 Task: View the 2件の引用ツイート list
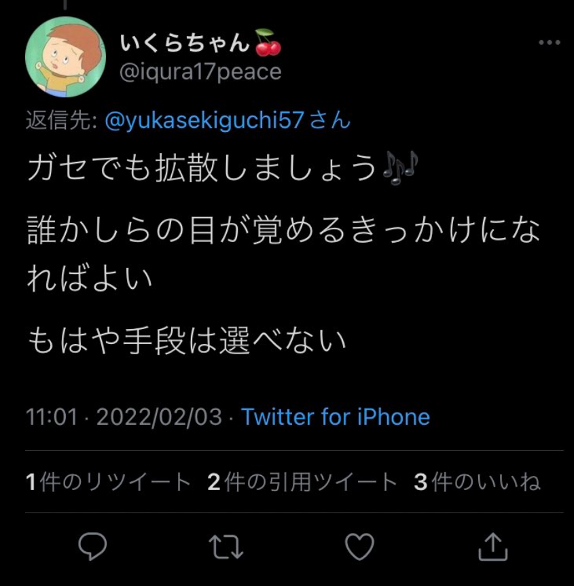pos(302,482)
